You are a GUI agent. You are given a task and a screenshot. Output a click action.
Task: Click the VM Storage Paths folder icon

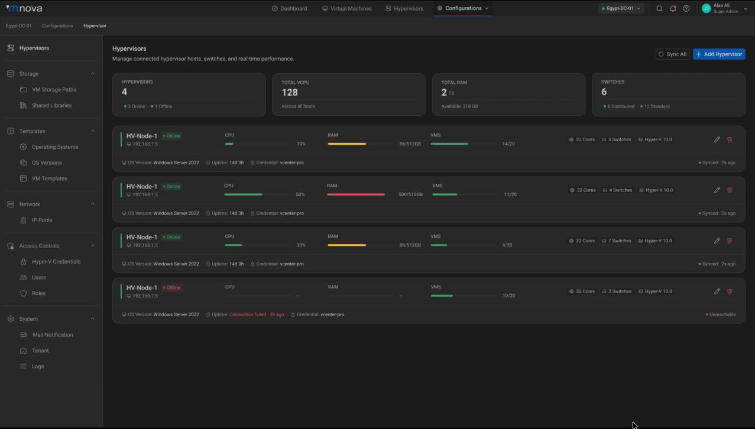click(x=24, y=90)
